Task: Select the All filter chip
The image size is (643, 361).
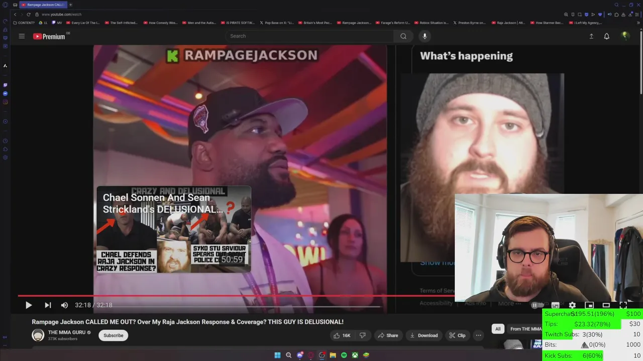Action: [498, 329]
